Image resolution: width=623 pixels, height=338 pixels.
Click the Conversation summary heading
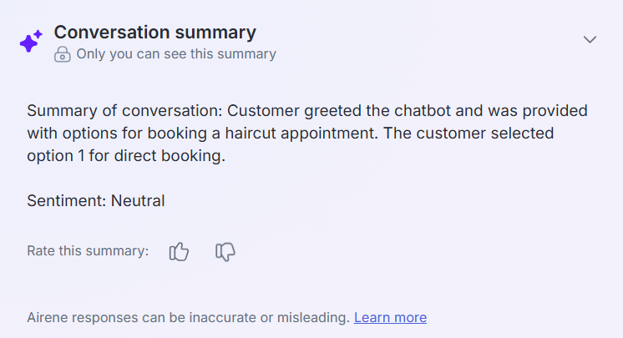[154, 33]
